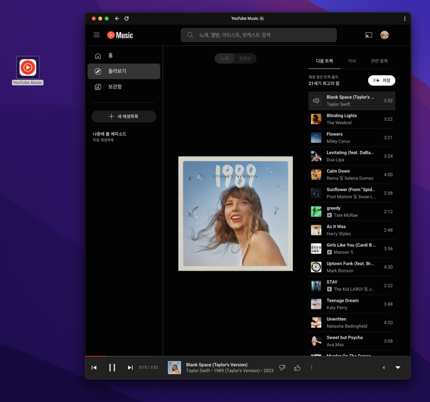This screenshot has width=430, height=402.
Task: Go back with the window back arrow
Action: click(117, 18)
